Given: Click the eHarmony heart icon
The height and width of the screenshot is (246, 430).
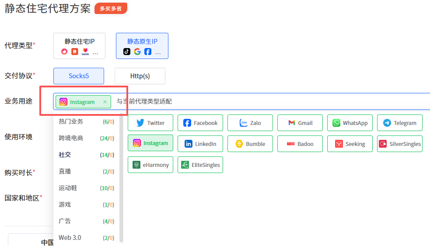Looking at the screenshot, I should point(136,165).
